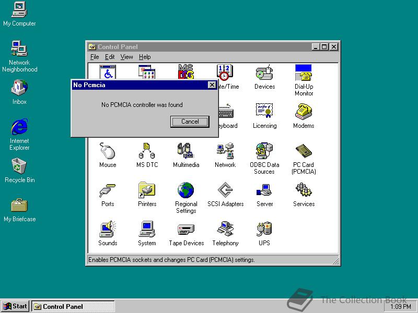Viewport: 418px width, 313px height.
Task: Open the Edit menu in Control Panel
Action: click(110, 57)
